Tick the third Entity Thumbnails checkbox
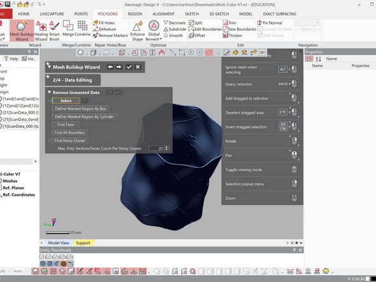 [55, 257]
